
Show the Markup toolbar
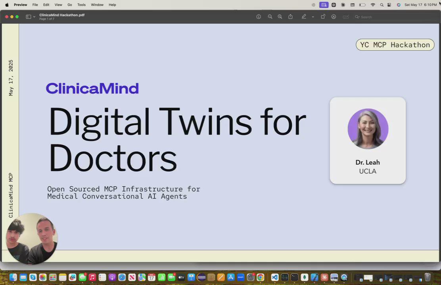pos(334,17)
